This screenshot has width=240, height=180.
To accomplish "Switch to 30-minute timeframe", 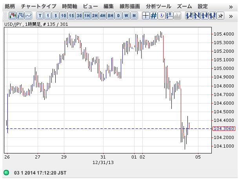I will 79,16.
